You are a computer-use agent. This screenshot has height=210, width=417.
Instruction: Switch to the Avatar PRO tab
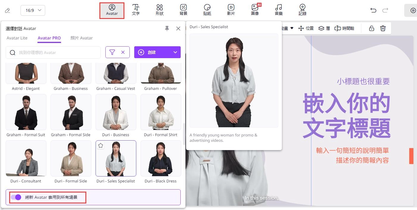click(x=49, y=38)
